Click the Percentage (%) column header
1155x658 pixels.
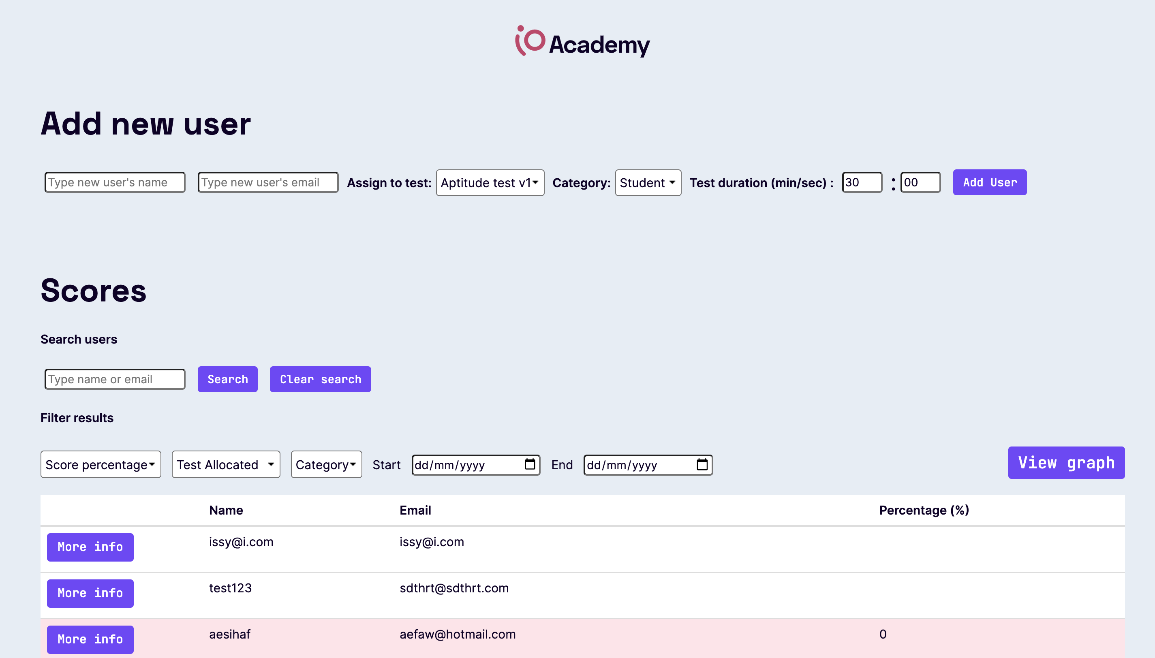point(924,510)
